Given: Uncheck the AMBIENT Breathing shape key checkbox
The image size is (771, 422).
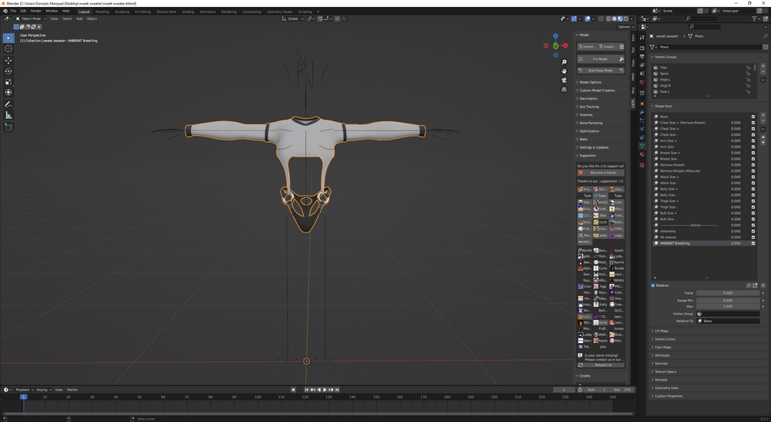Looking at the screenshot, I should pos(753,243).
